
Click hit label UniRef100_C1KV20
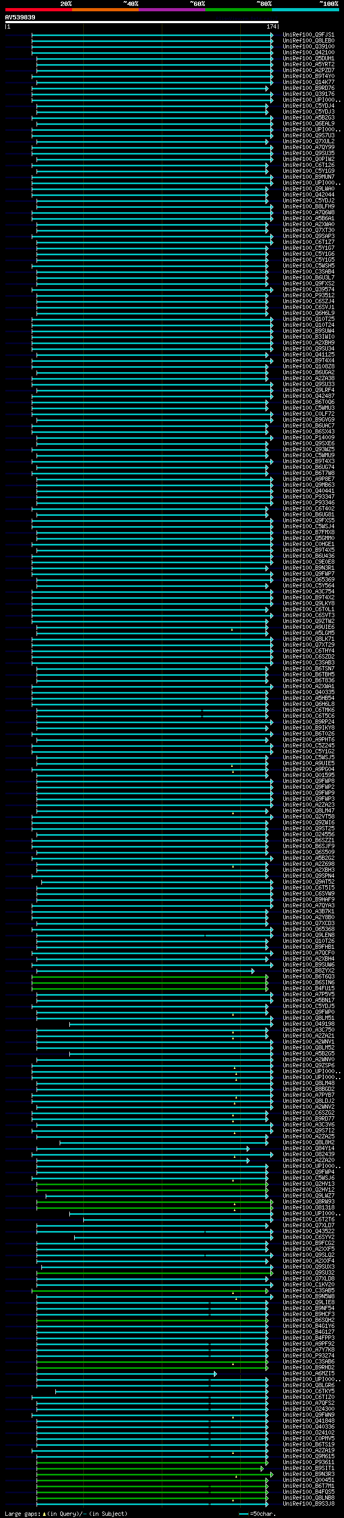tap(308, 1285)
